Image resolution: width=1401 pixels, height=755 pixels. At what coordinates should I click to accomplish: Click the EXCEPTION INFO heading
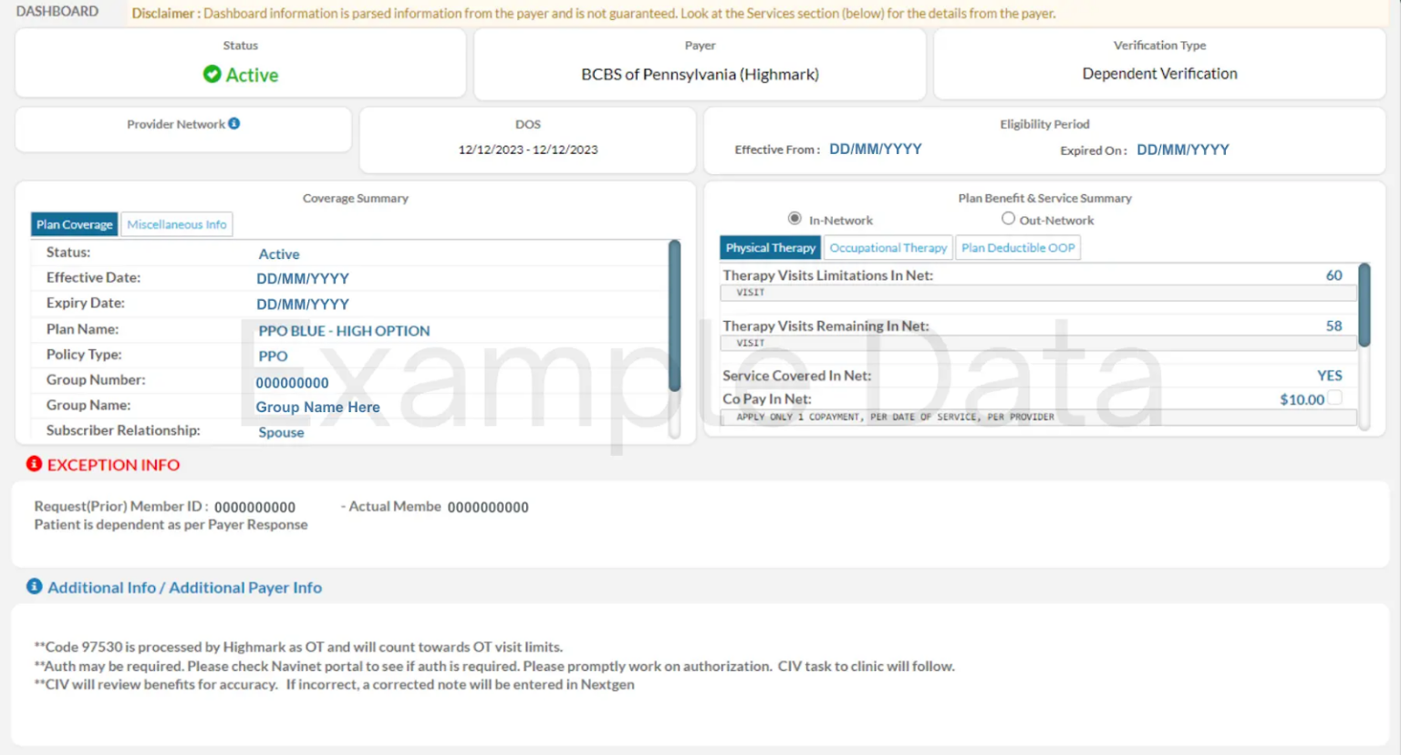click(113, 465)
